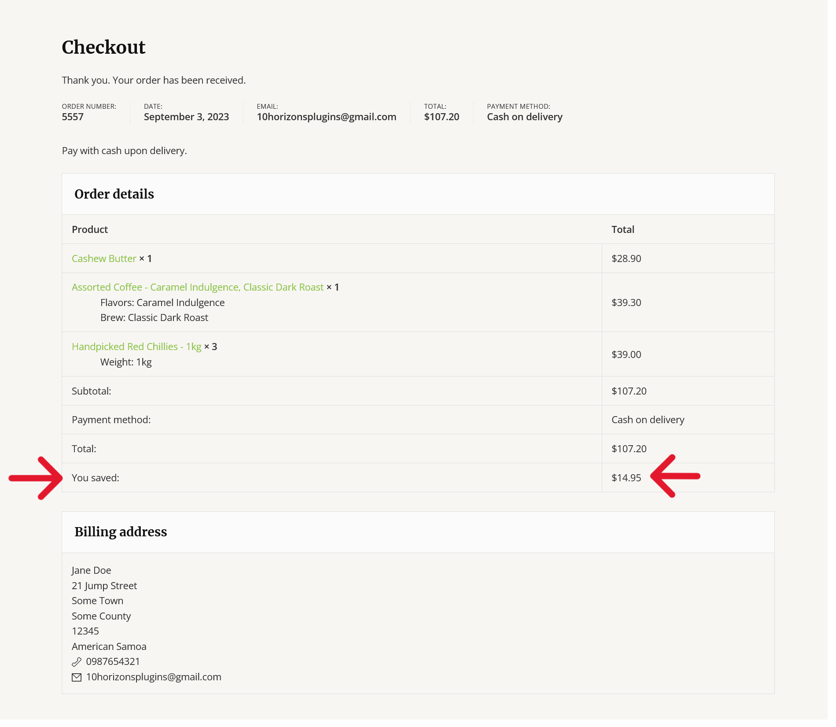Click the $107.20 total in order summary
The width and height of the screenshot is (836, 727).
tap(442, 117)
